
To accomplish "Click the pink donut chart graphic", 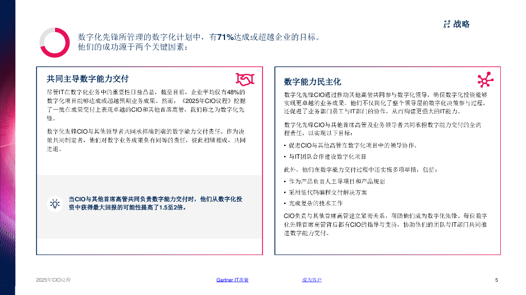I will [54, 43].
